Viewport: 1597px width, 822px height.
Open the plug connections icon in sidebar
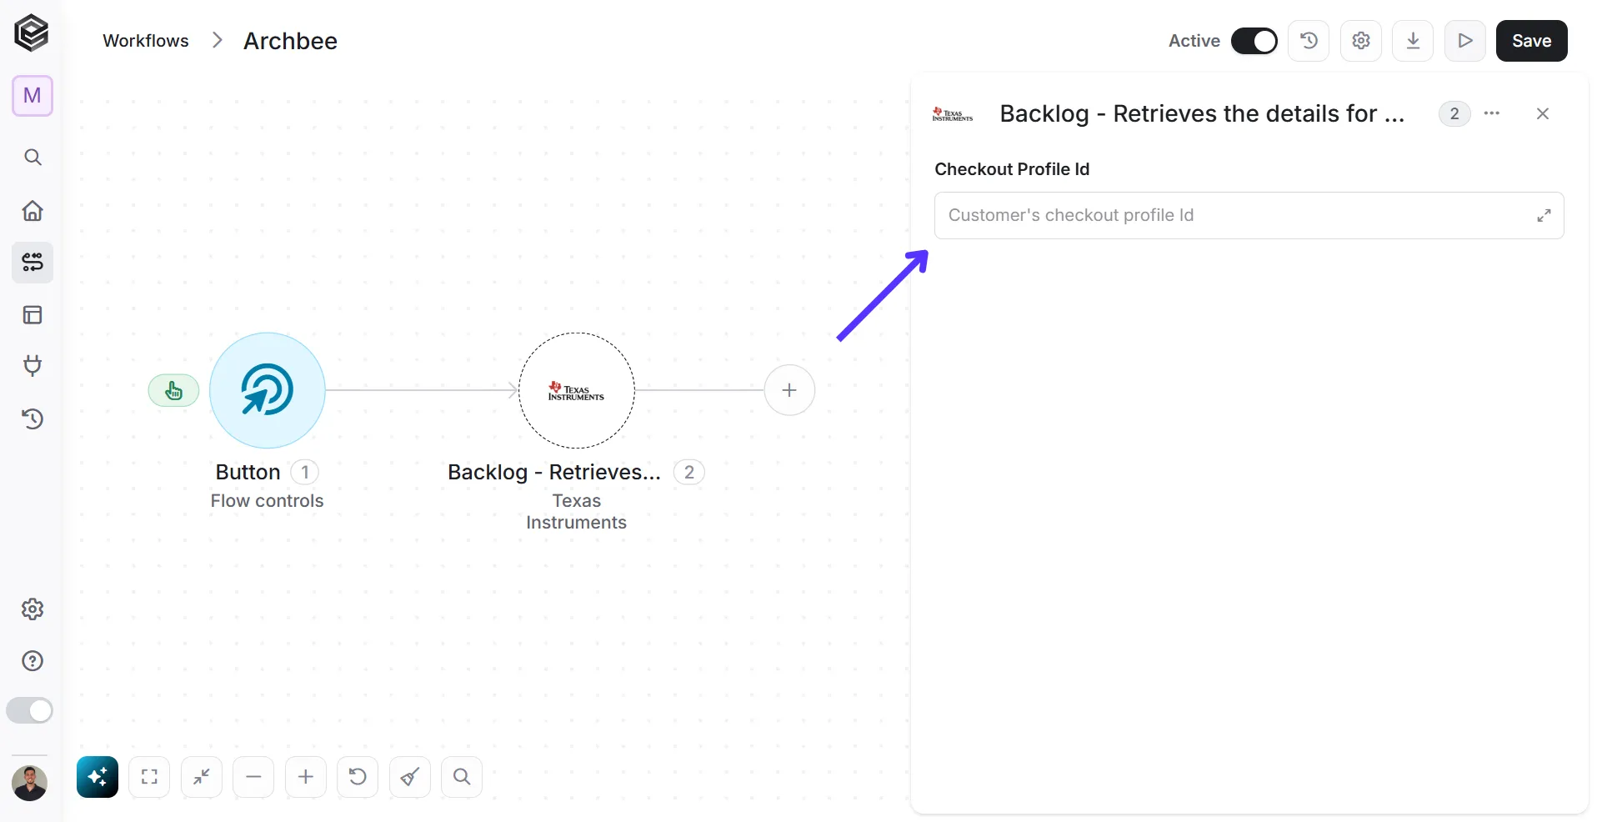33,365
